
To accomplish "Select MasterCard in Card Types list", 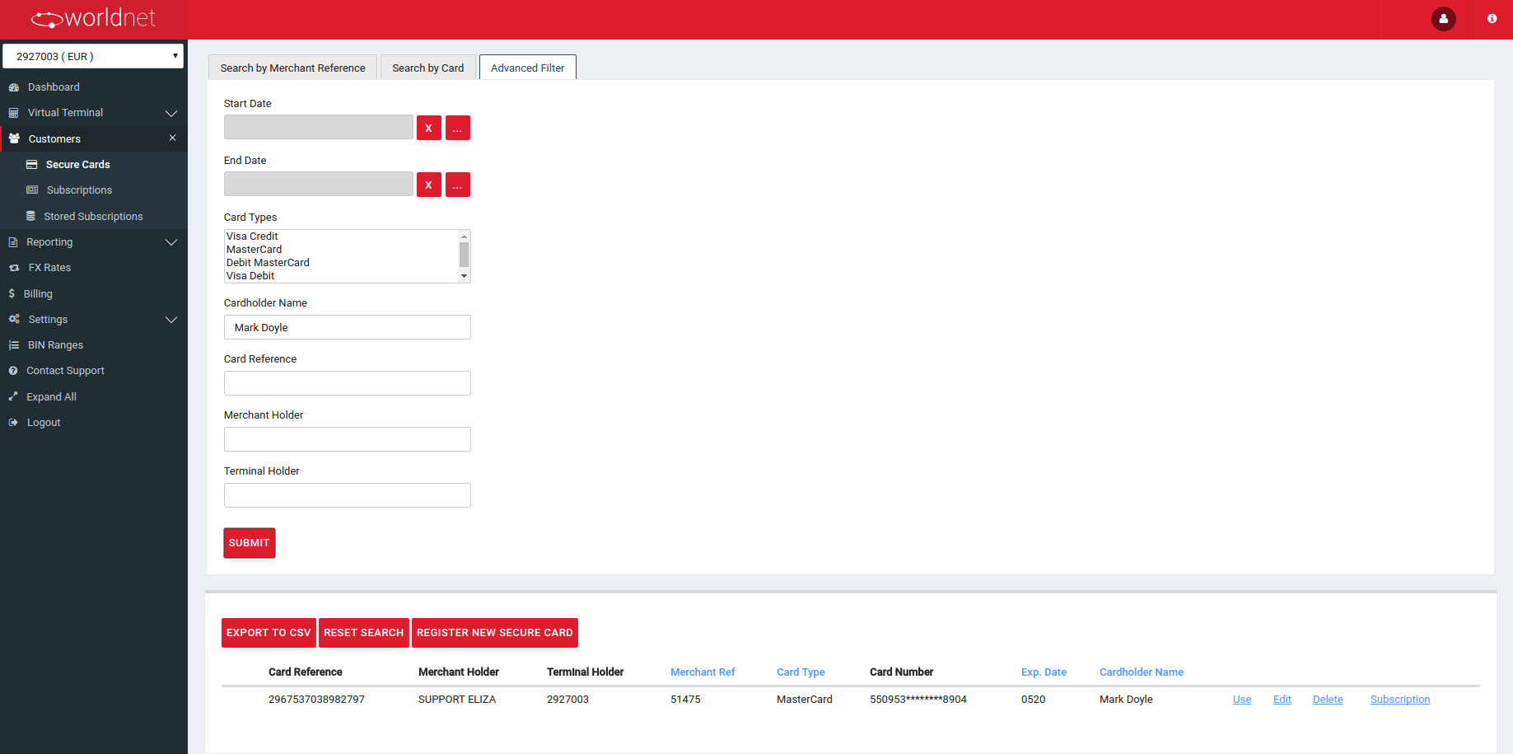I will [x=341, y=250].
